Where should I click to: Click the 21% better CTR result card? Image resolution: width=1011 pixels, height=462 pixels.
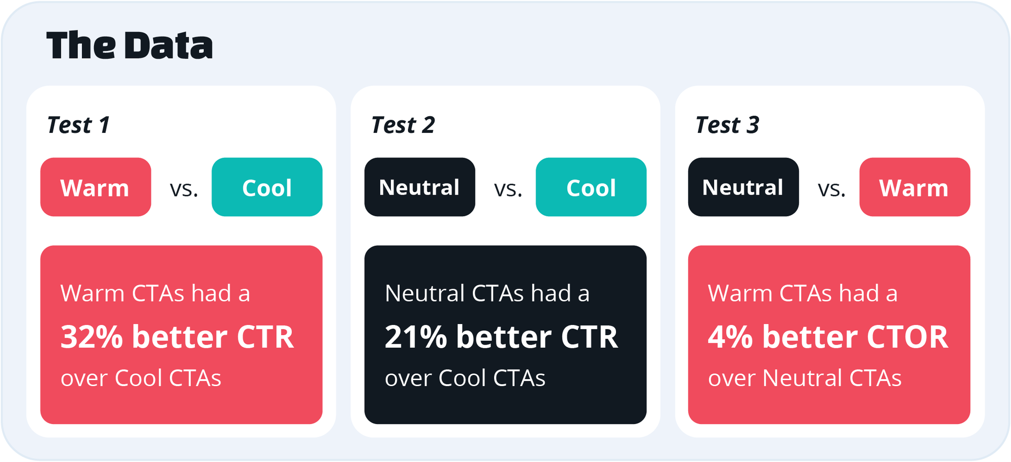[x=506, y=335]
